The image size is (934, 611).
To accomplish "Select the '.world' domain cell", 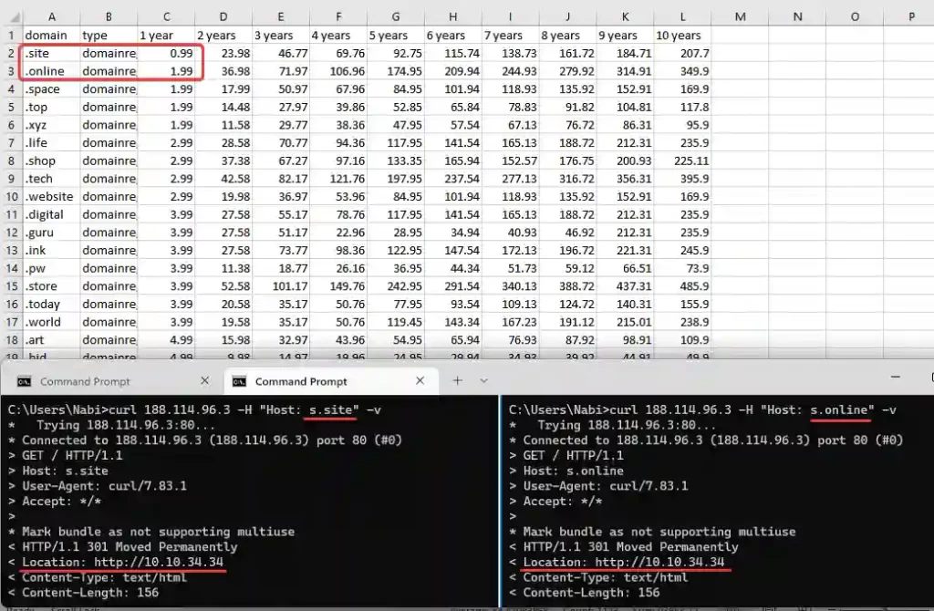I will pyautogui.click(x=51, y=322).
